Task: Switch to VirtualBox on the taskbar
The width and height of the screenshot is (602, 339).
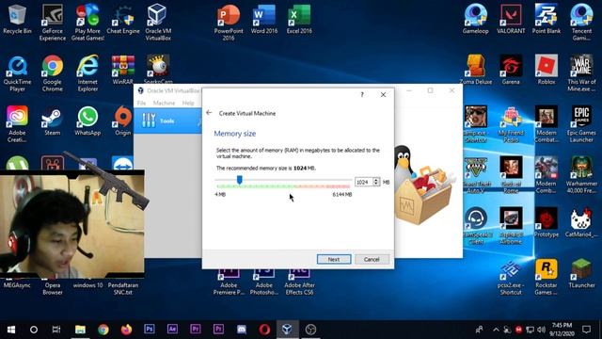Action: [x=287, y=330]
